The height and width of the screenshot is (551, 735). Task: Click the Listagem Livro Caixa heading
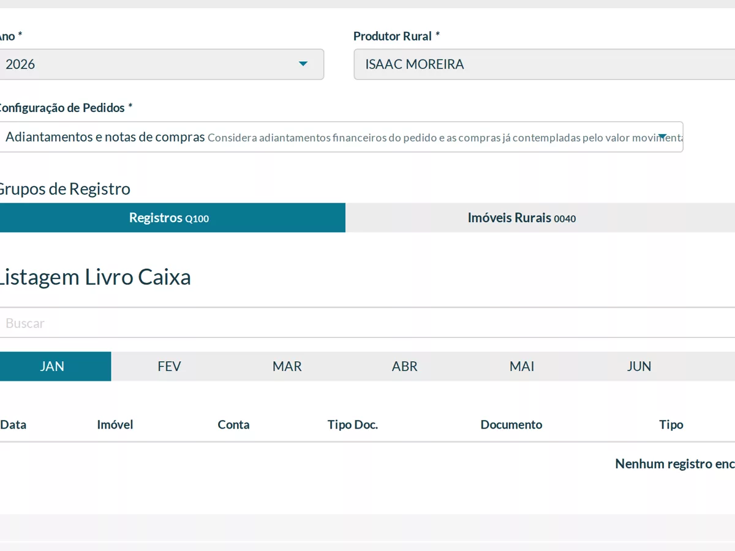click(x=94, y=277)
